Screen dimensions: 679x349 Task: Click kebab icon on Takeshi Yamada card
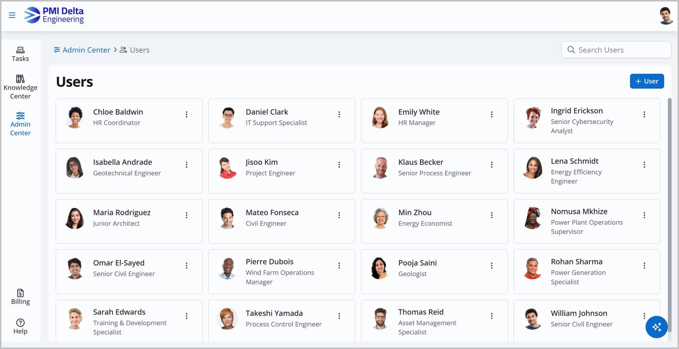point(339,316)
